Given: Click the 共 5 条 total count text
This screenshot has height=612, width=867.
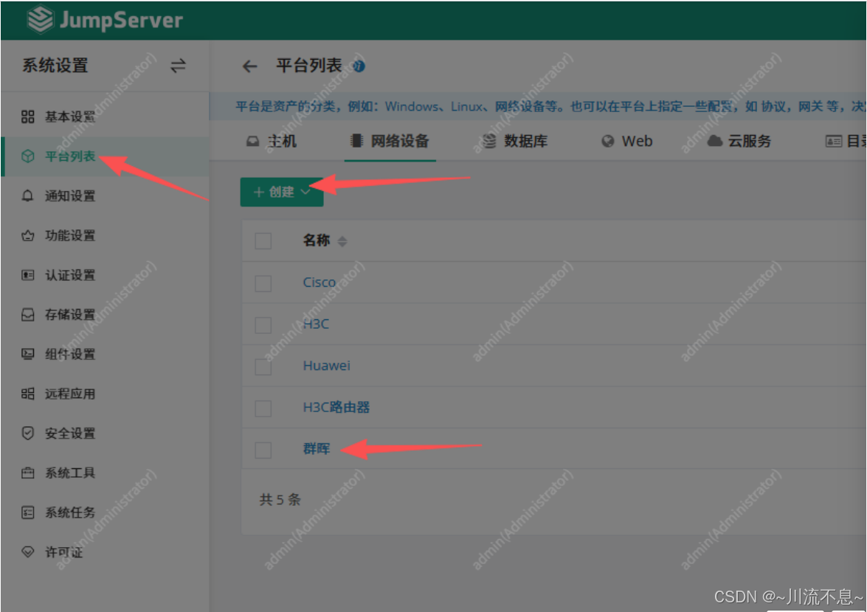Looking at the screenshot, I should (x=280, y=499).
